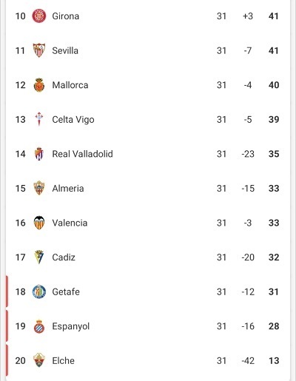Open the Elche team badge
The image size is (296, 381).
(x=39, y=360)
